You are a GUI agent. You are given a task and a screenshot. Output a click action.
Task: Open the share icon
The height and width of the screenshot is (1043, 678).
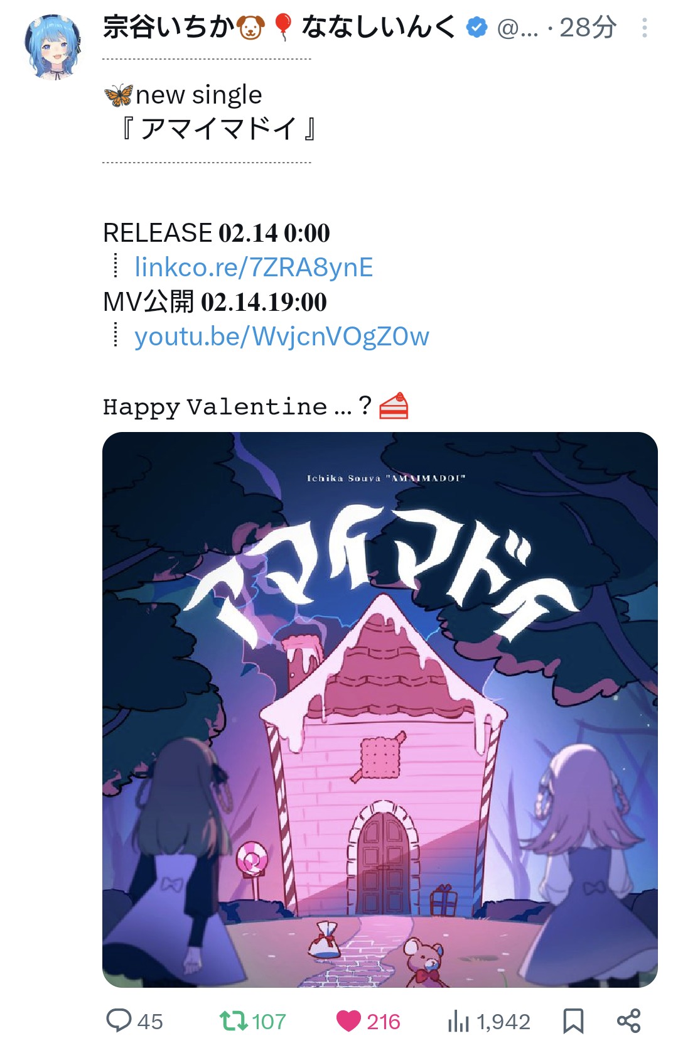[x=628, y=1021]
